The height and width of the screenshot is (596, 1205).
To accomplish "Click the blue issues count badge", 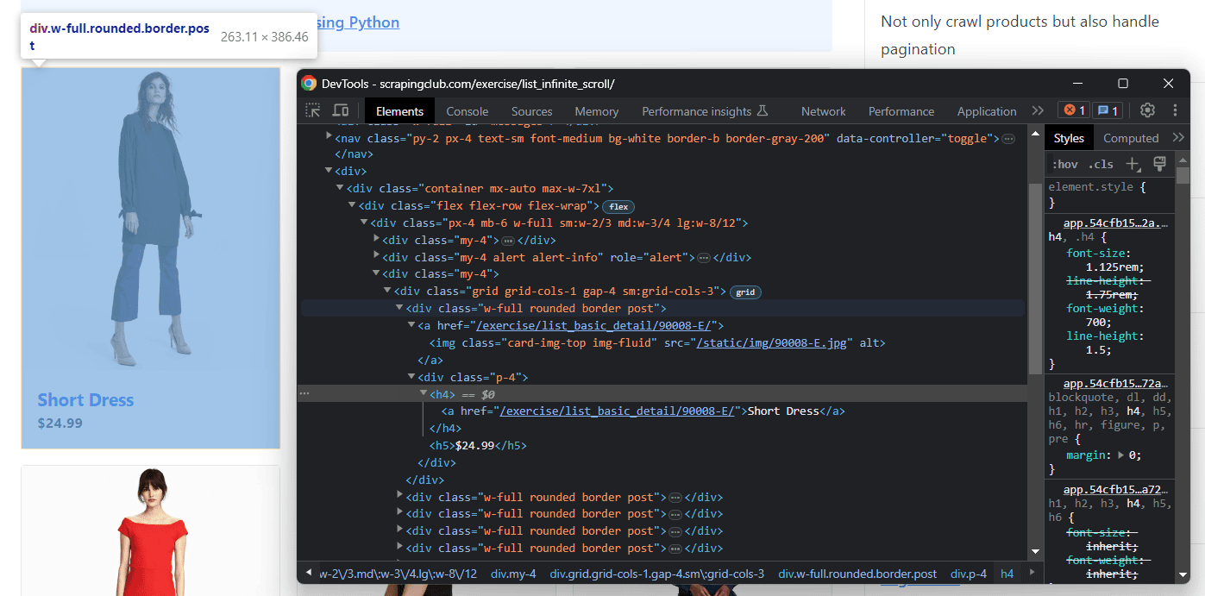I will click(x=1107, y=110).
